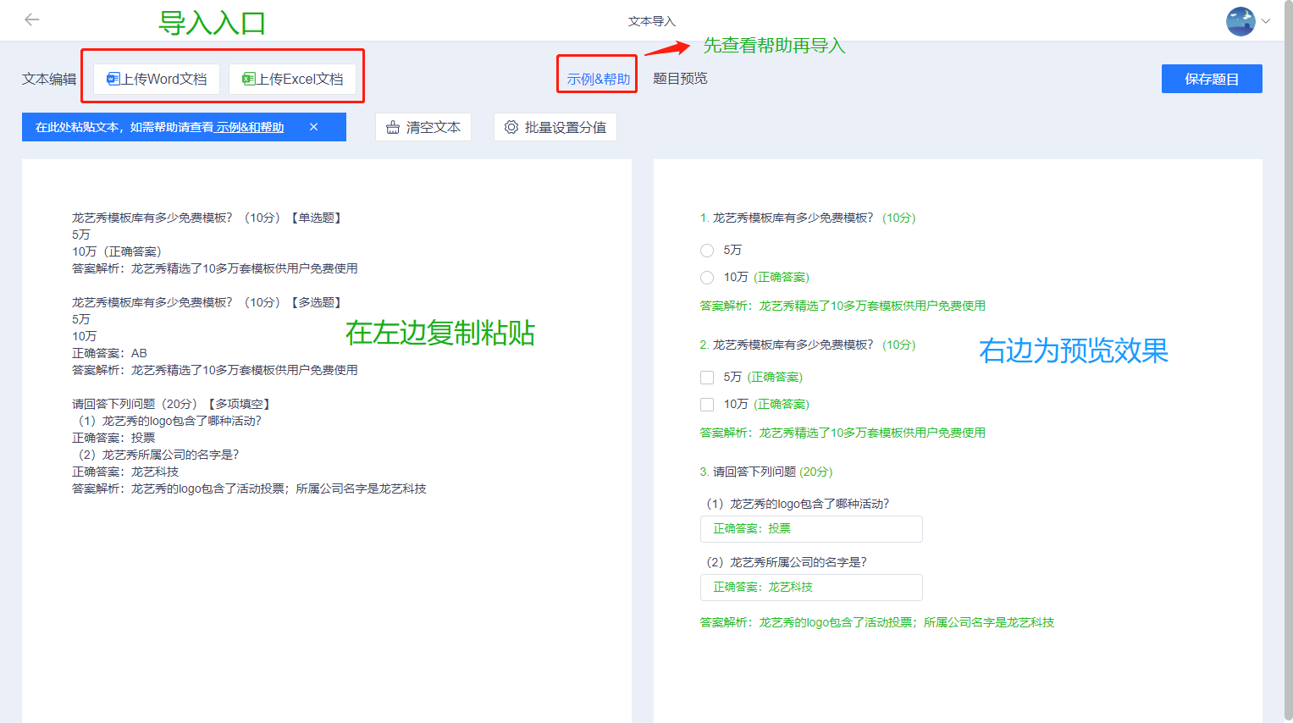
Task: Expand the dropdown chevron beside the avatar
Action: click(1266, 21)
